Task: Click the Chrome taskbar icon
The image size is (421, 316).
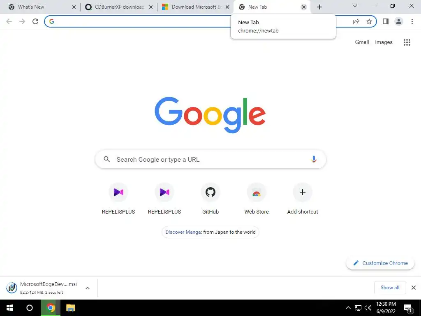Action: pos(51,308)
